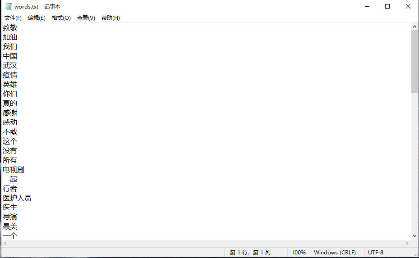The width and height of the screenshot is (419, 258).
Task: Click the line 电视剧
Action: click(x=14, y=170)
